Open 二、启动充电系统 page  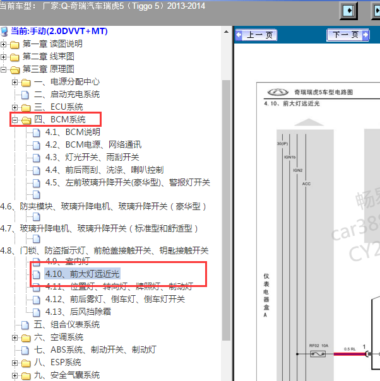[67, 95]
